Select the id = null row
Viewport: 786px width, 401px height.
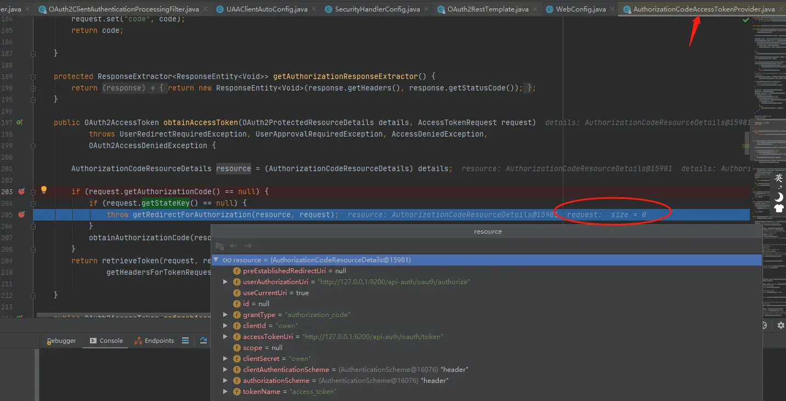tap(487, 303)
